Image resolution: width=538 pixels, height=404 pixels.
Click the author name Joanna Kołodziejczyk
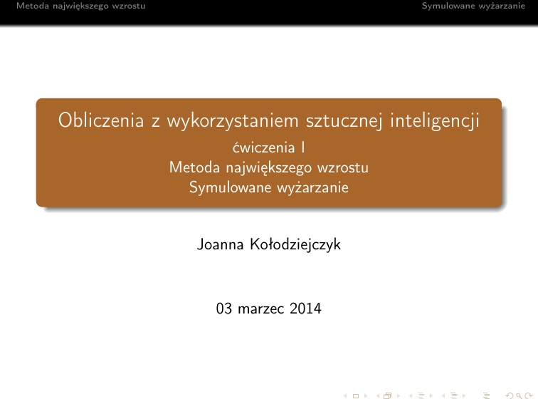[268, 245]
